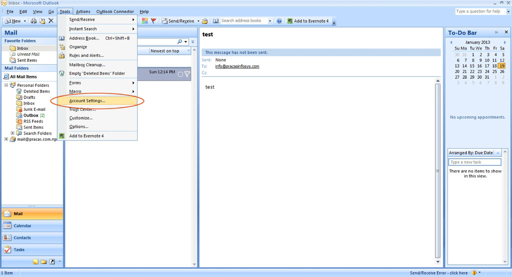Open Search address books dropdown arrow
The height and width of the screenshot is (277, 512).
tap(270, 21)
